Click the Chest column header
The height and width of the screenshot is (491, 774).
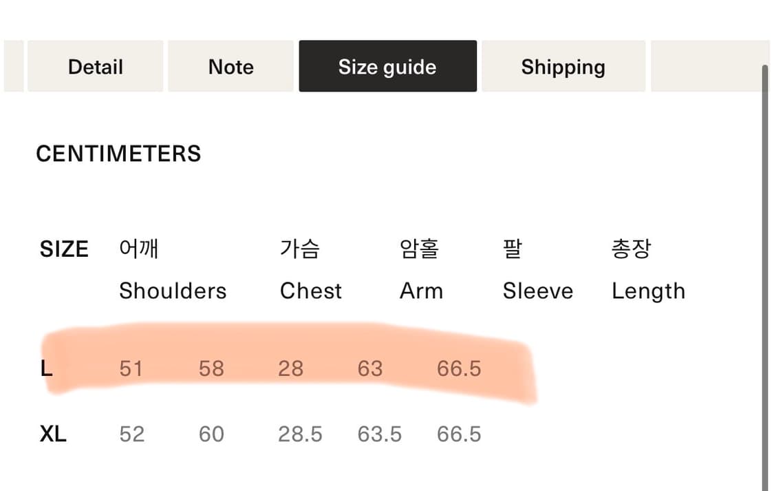[311, 291]
